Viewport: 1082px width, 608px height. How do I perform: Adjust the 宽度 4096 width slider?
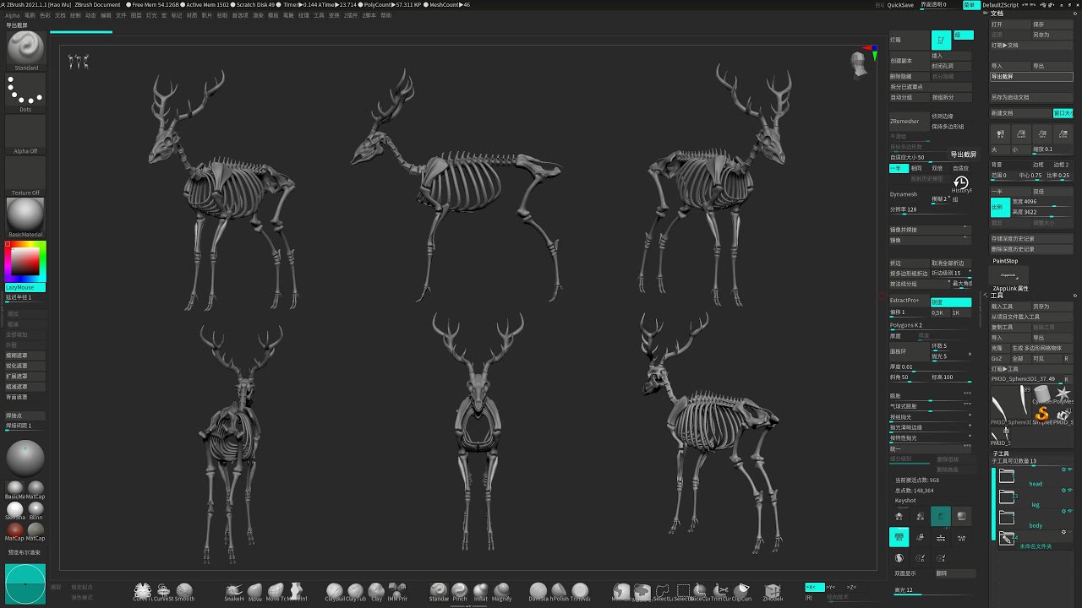(x=1041, y=202)
